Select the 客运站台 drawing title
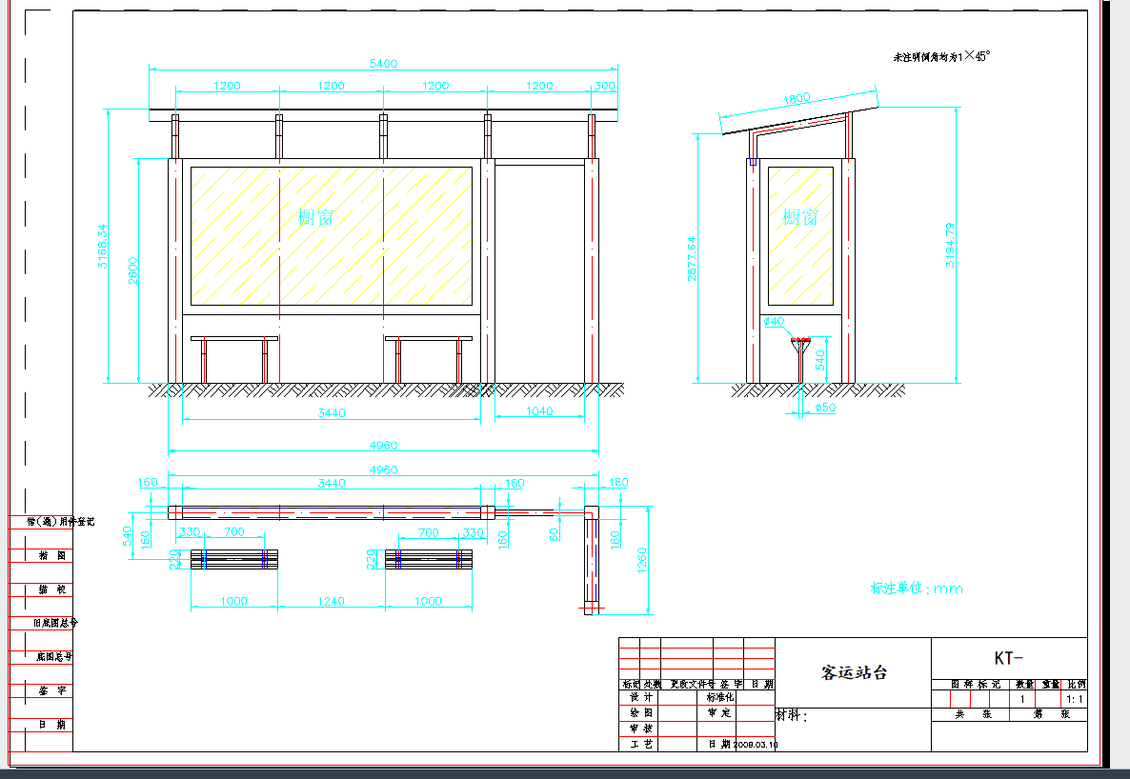 [854, 672]
